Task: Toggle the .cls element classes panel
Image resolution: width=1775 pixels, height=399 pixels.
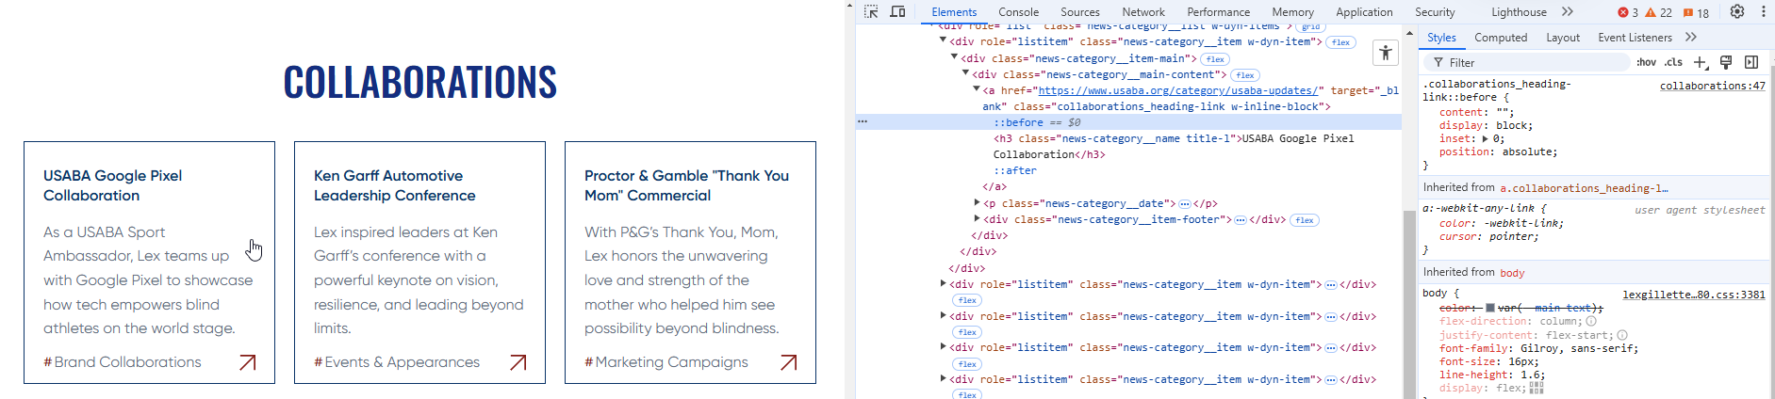Action: pyautogui.click(x=1673, y=62)
